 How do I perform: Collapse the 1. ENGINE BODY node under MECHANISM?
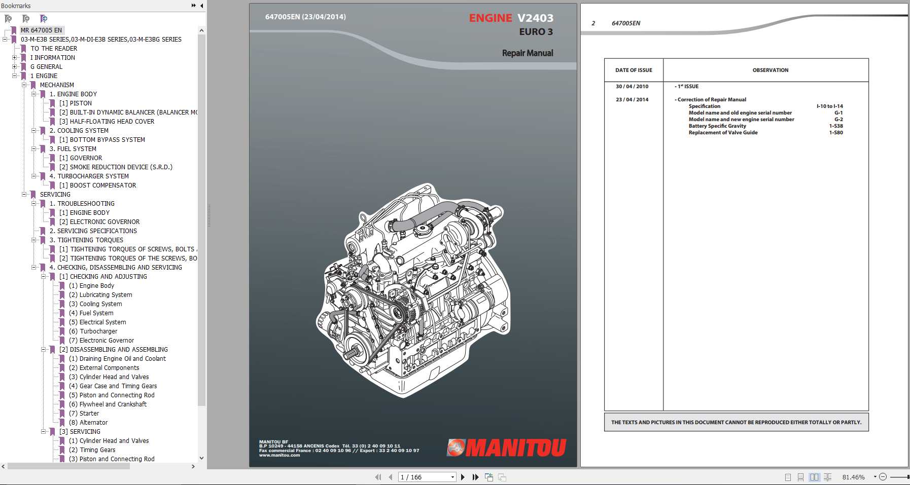coord(34,94)
